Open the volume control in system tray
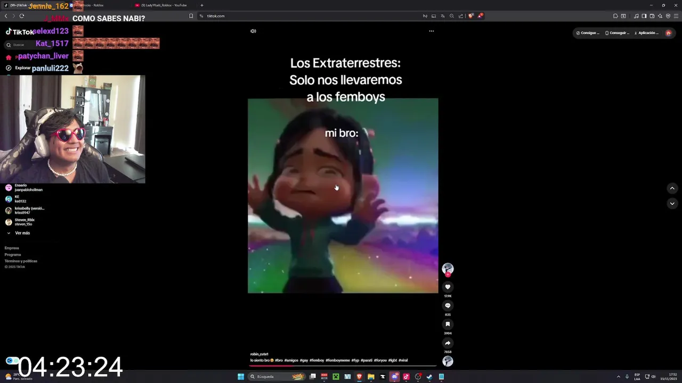 (654, 377)
